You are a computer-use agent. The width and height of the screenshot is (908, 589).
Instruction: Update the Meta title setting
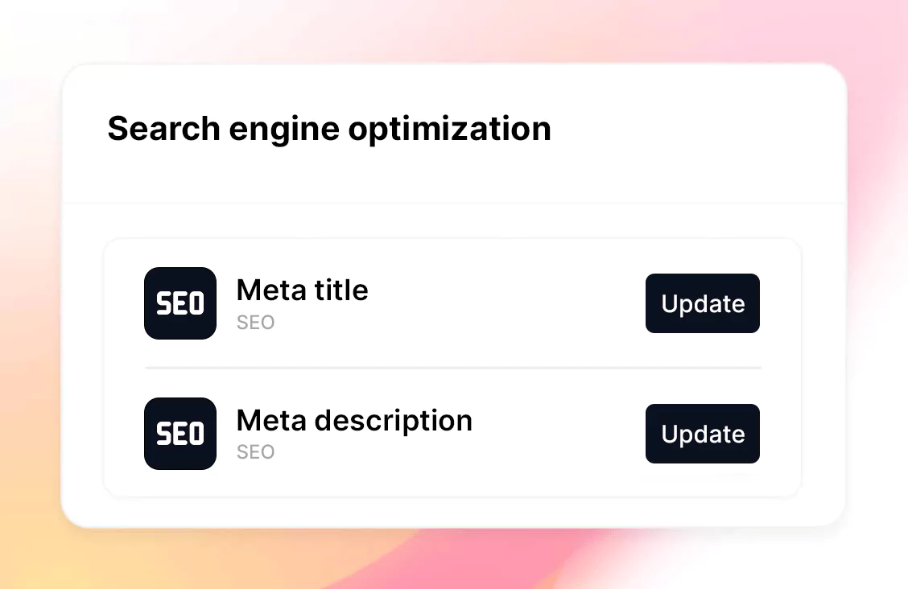[703, 303]
